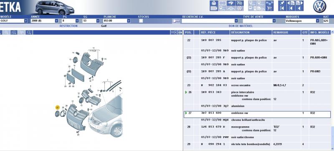The image size is (334, 151).
Task: Click the zoom-in magnifier above the diagram
Action: tap(14, 33)
